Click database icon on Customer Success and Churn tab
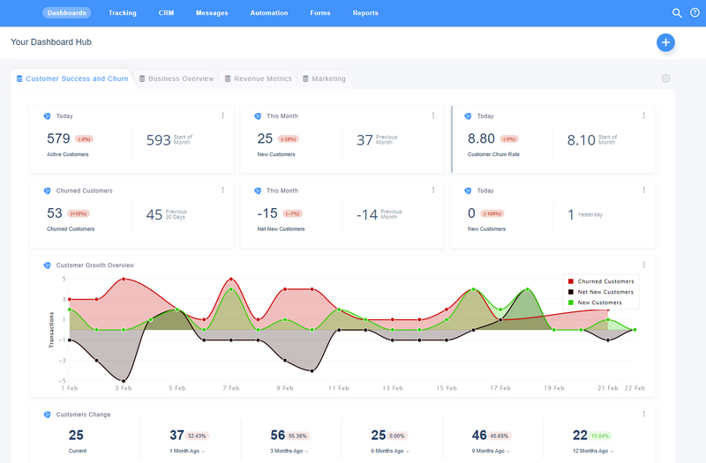This screenshot has height=463, width=706. (x=19, y=78)
